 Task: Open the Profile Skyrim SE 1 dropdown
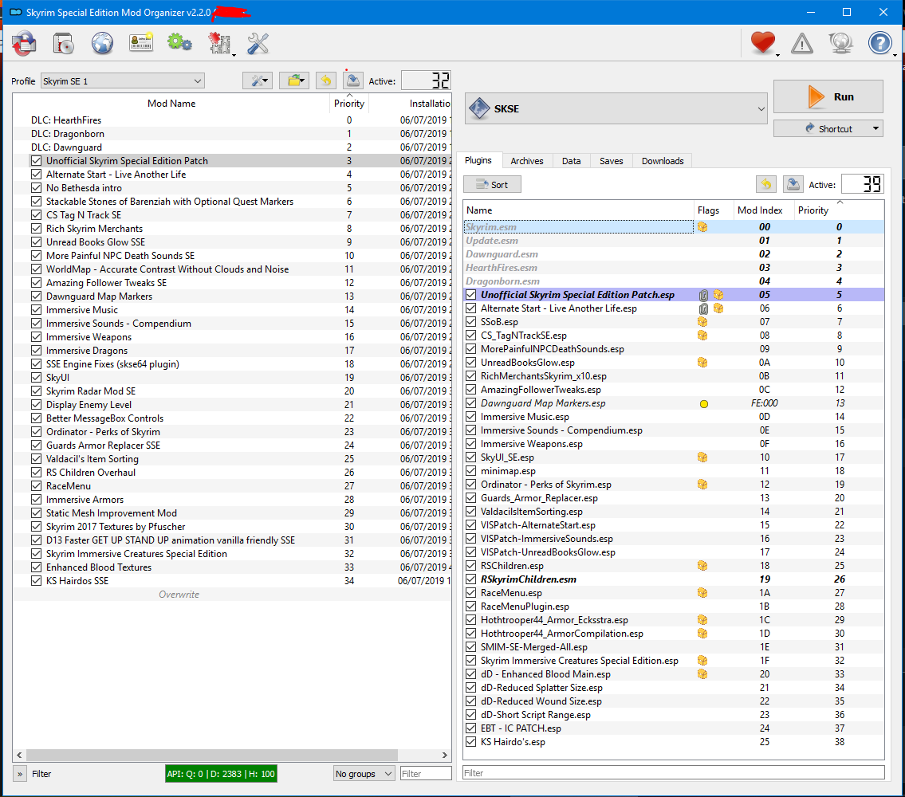click(x=122, y=80)
